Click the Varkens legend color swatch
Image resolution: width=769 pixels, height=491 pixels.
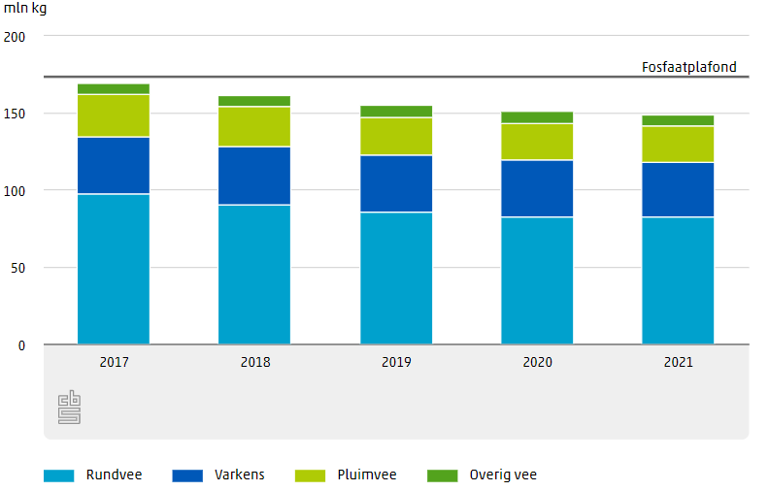pyautogui.click(x=187, y=475)
